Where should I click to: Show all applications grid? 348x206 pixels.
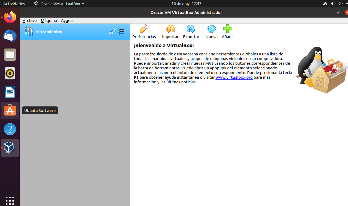(x=10, y=200)
